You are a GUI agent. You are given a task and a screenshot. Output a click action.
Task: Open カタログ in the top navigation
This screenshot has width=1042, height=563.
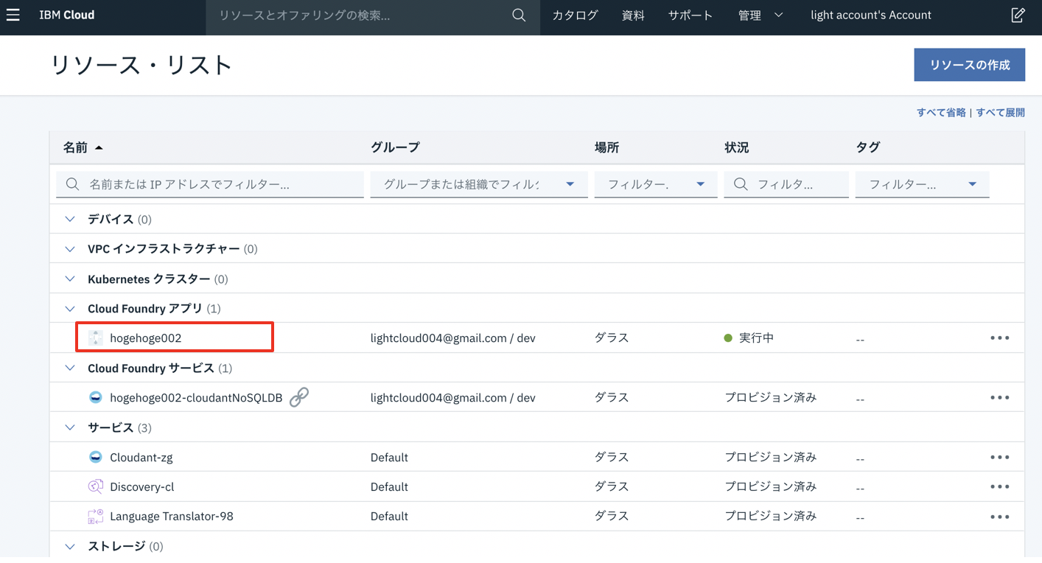coord(575,15)
